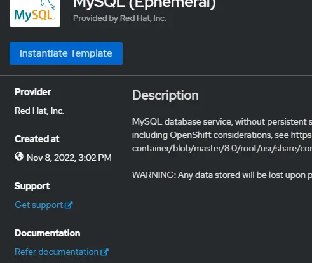Image resolution: width=312 pixels, height=263 pixels.
Task: Open the Get support link
Action: pos(44,205)
